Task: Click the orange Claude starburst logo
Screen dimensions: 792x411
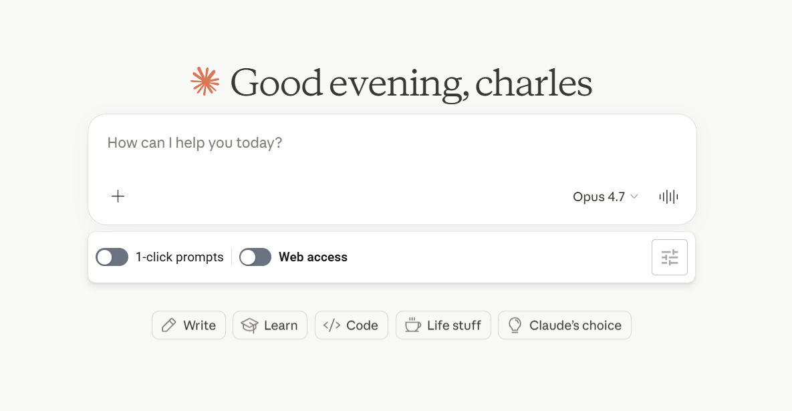Action: coord(205,82)
